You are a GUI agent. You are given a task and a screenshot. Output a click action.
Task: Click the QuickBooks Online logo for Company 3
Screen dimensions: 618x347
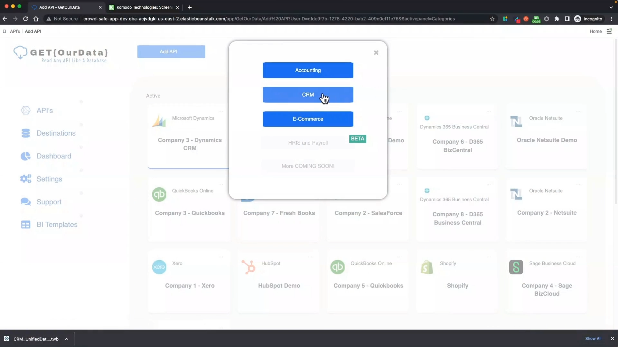tap(159, 194)
